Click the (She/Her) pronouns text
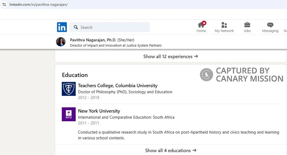The width and height of the screenshot is (287, 155). [x=126, y=40]
